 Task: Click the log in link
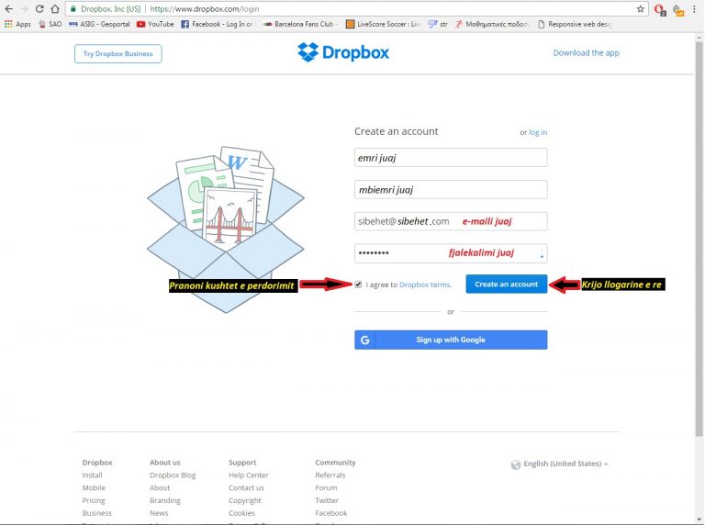click(x=538, y=132)
